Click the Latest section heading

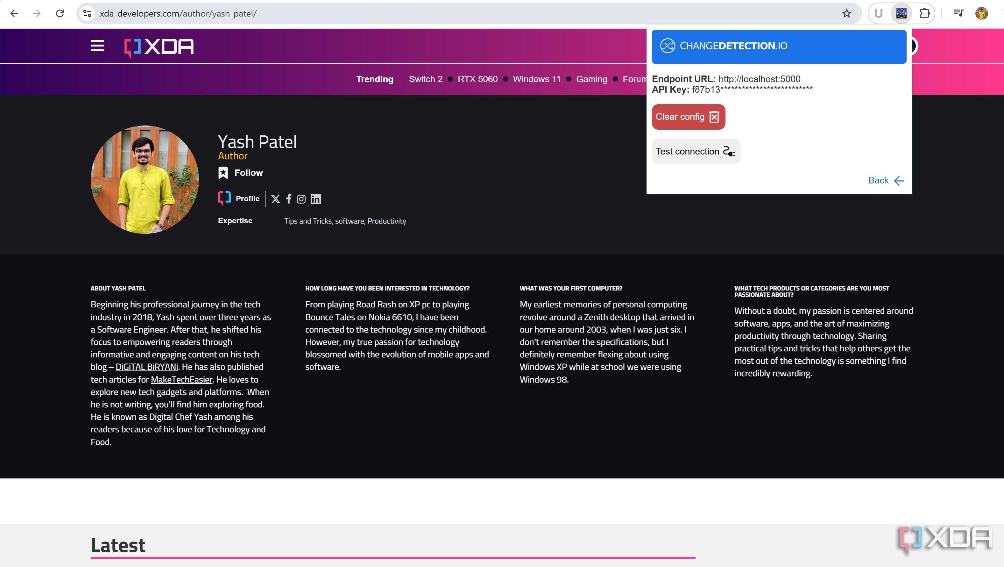pyautogui.click(x=118, y=545)
